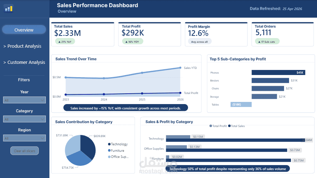Select the Tables ($18K) loss bar

pyautogui.click(x=241, y=104)
